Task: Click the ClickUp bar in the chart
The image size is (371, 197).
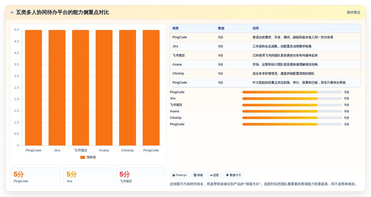Action: 127,88
